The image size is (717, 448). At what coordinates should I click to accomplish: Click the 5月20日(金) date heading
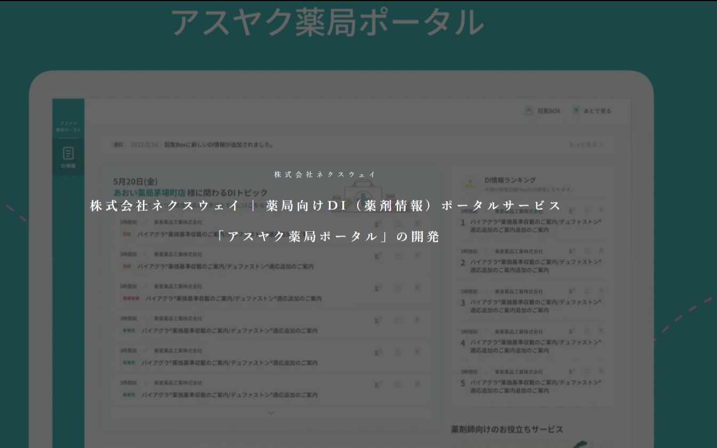coord(135,182)
